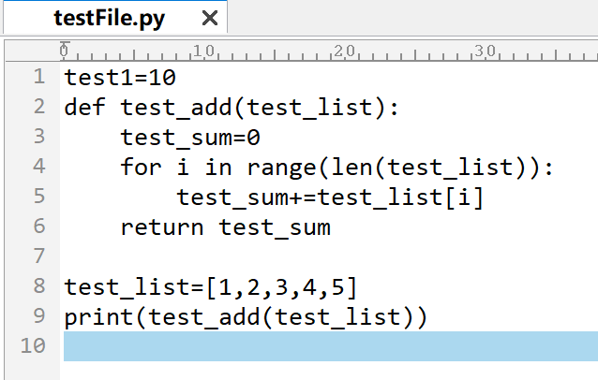Click line number 4 in the gutter
This screenshot has height=380, width=598.
click(x=38, y=167)
